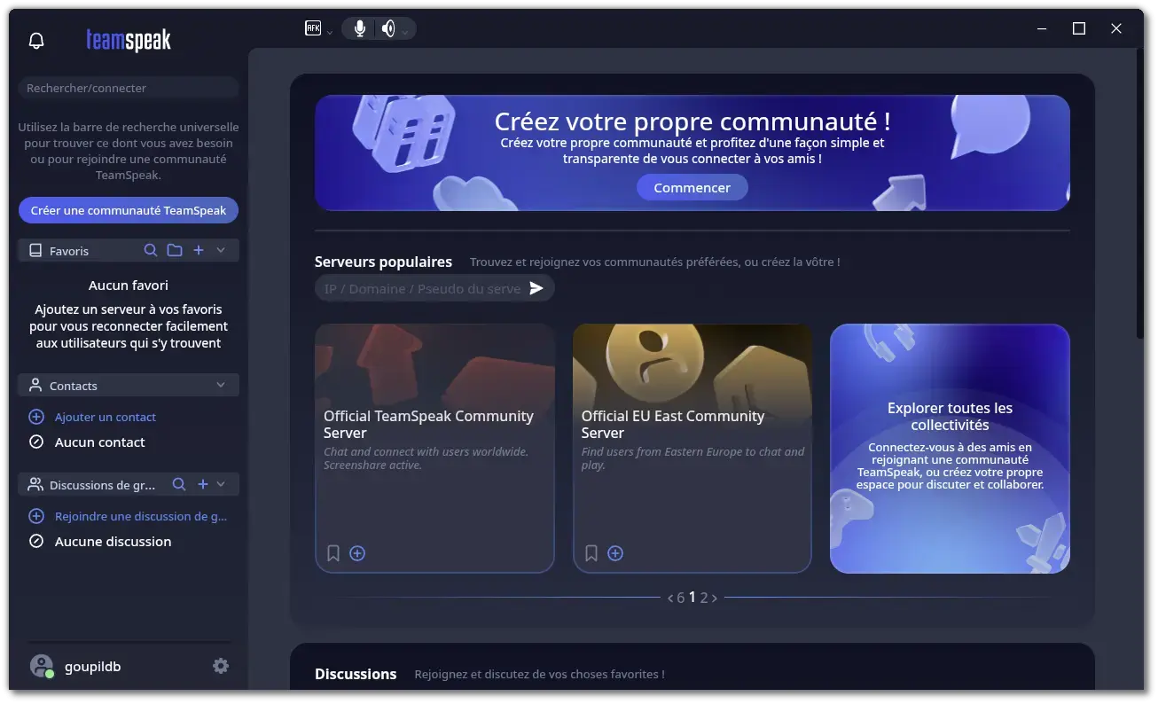The width and height of the screenshot is (1158, 704).
Task: Click the Serveurs populaires heading
Action: coord(383,262)
